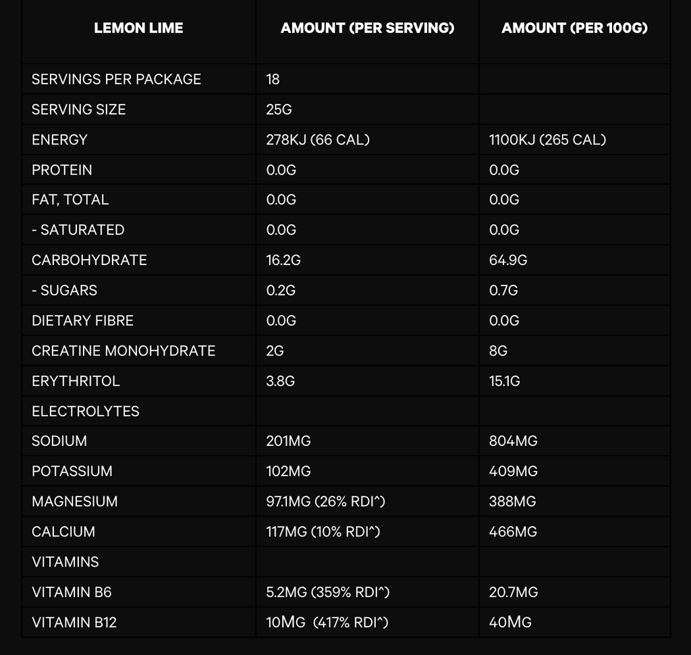Click the Vitamins section label
The image size is (691, 655).
coord(65,562)
